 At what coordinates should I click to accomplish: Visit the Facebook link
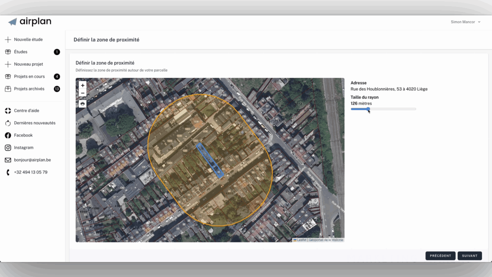click(x=23, y=135)
